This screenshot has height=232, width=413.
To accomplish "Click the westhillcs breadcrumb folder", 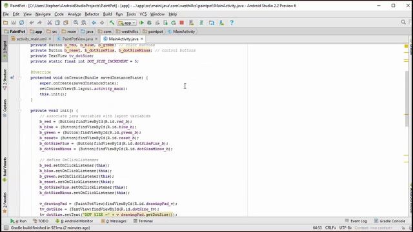I will tap(127, 32).
